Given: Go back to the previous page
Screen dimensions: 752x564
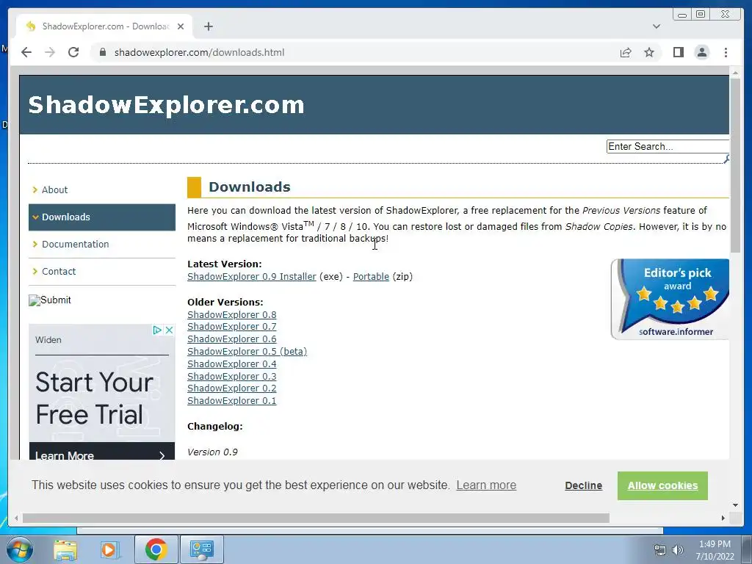Looking at the screenshot, I should pos(26,52).
